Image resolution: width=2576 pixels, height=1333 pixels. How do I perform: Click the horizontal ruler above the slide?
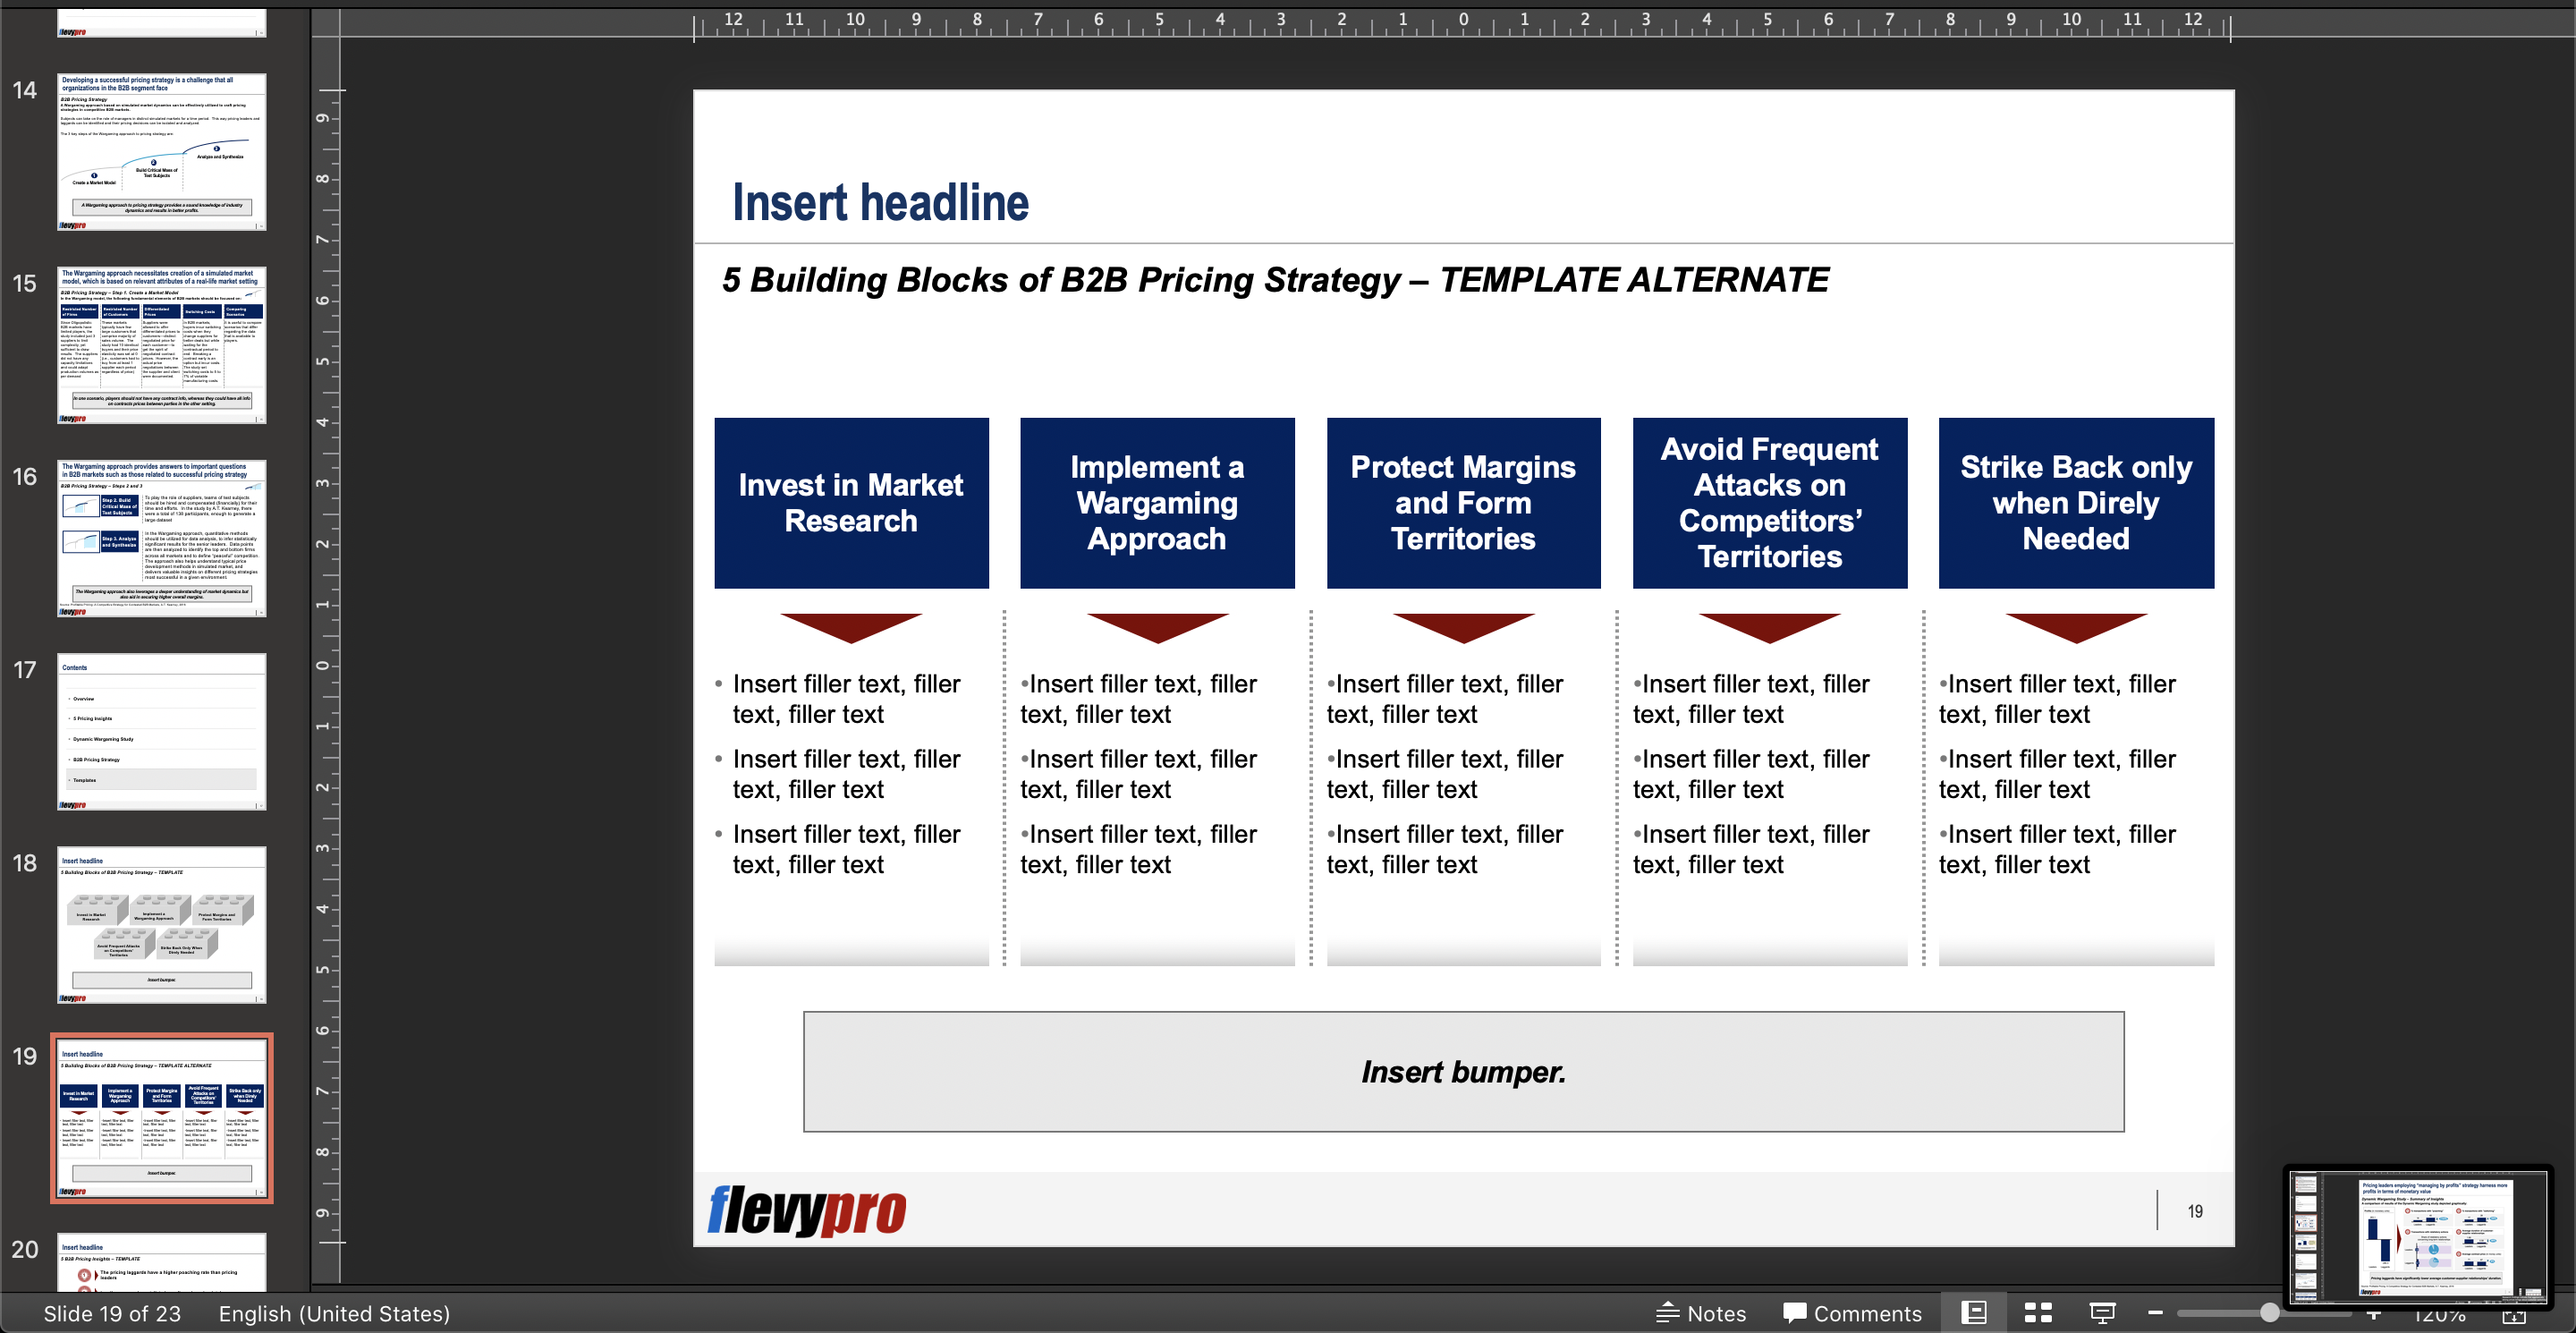coord(1462,24)
